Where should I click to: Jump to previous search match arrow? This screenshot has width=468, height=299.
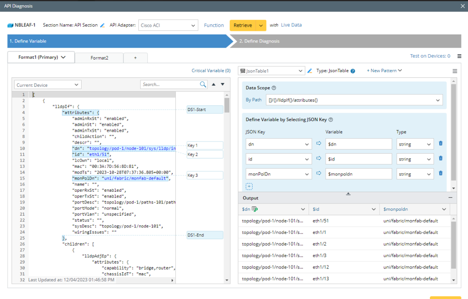[x=214, y=84]
